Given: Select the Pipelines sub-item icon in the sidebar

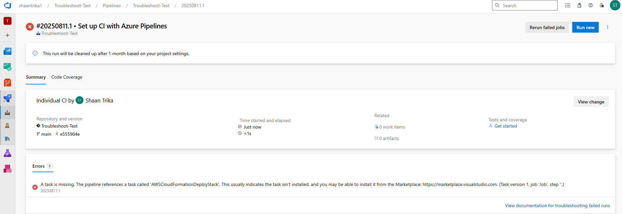Looking at the screenshot, I should [x=8, y=113].
